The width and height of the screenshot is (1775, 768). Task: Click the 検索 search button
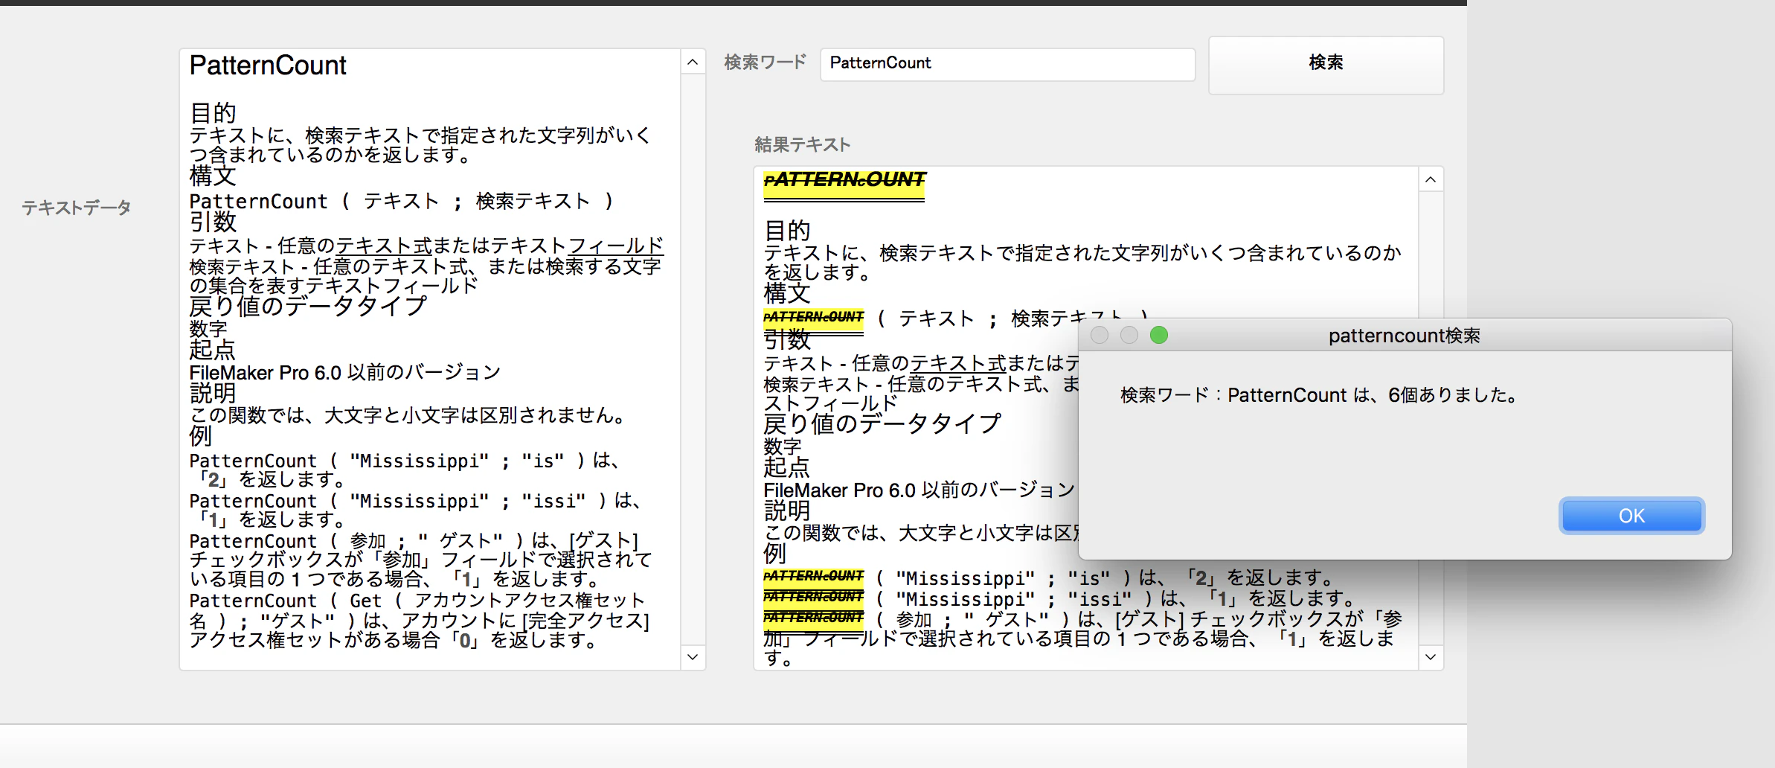click(x=1326, y=64)
